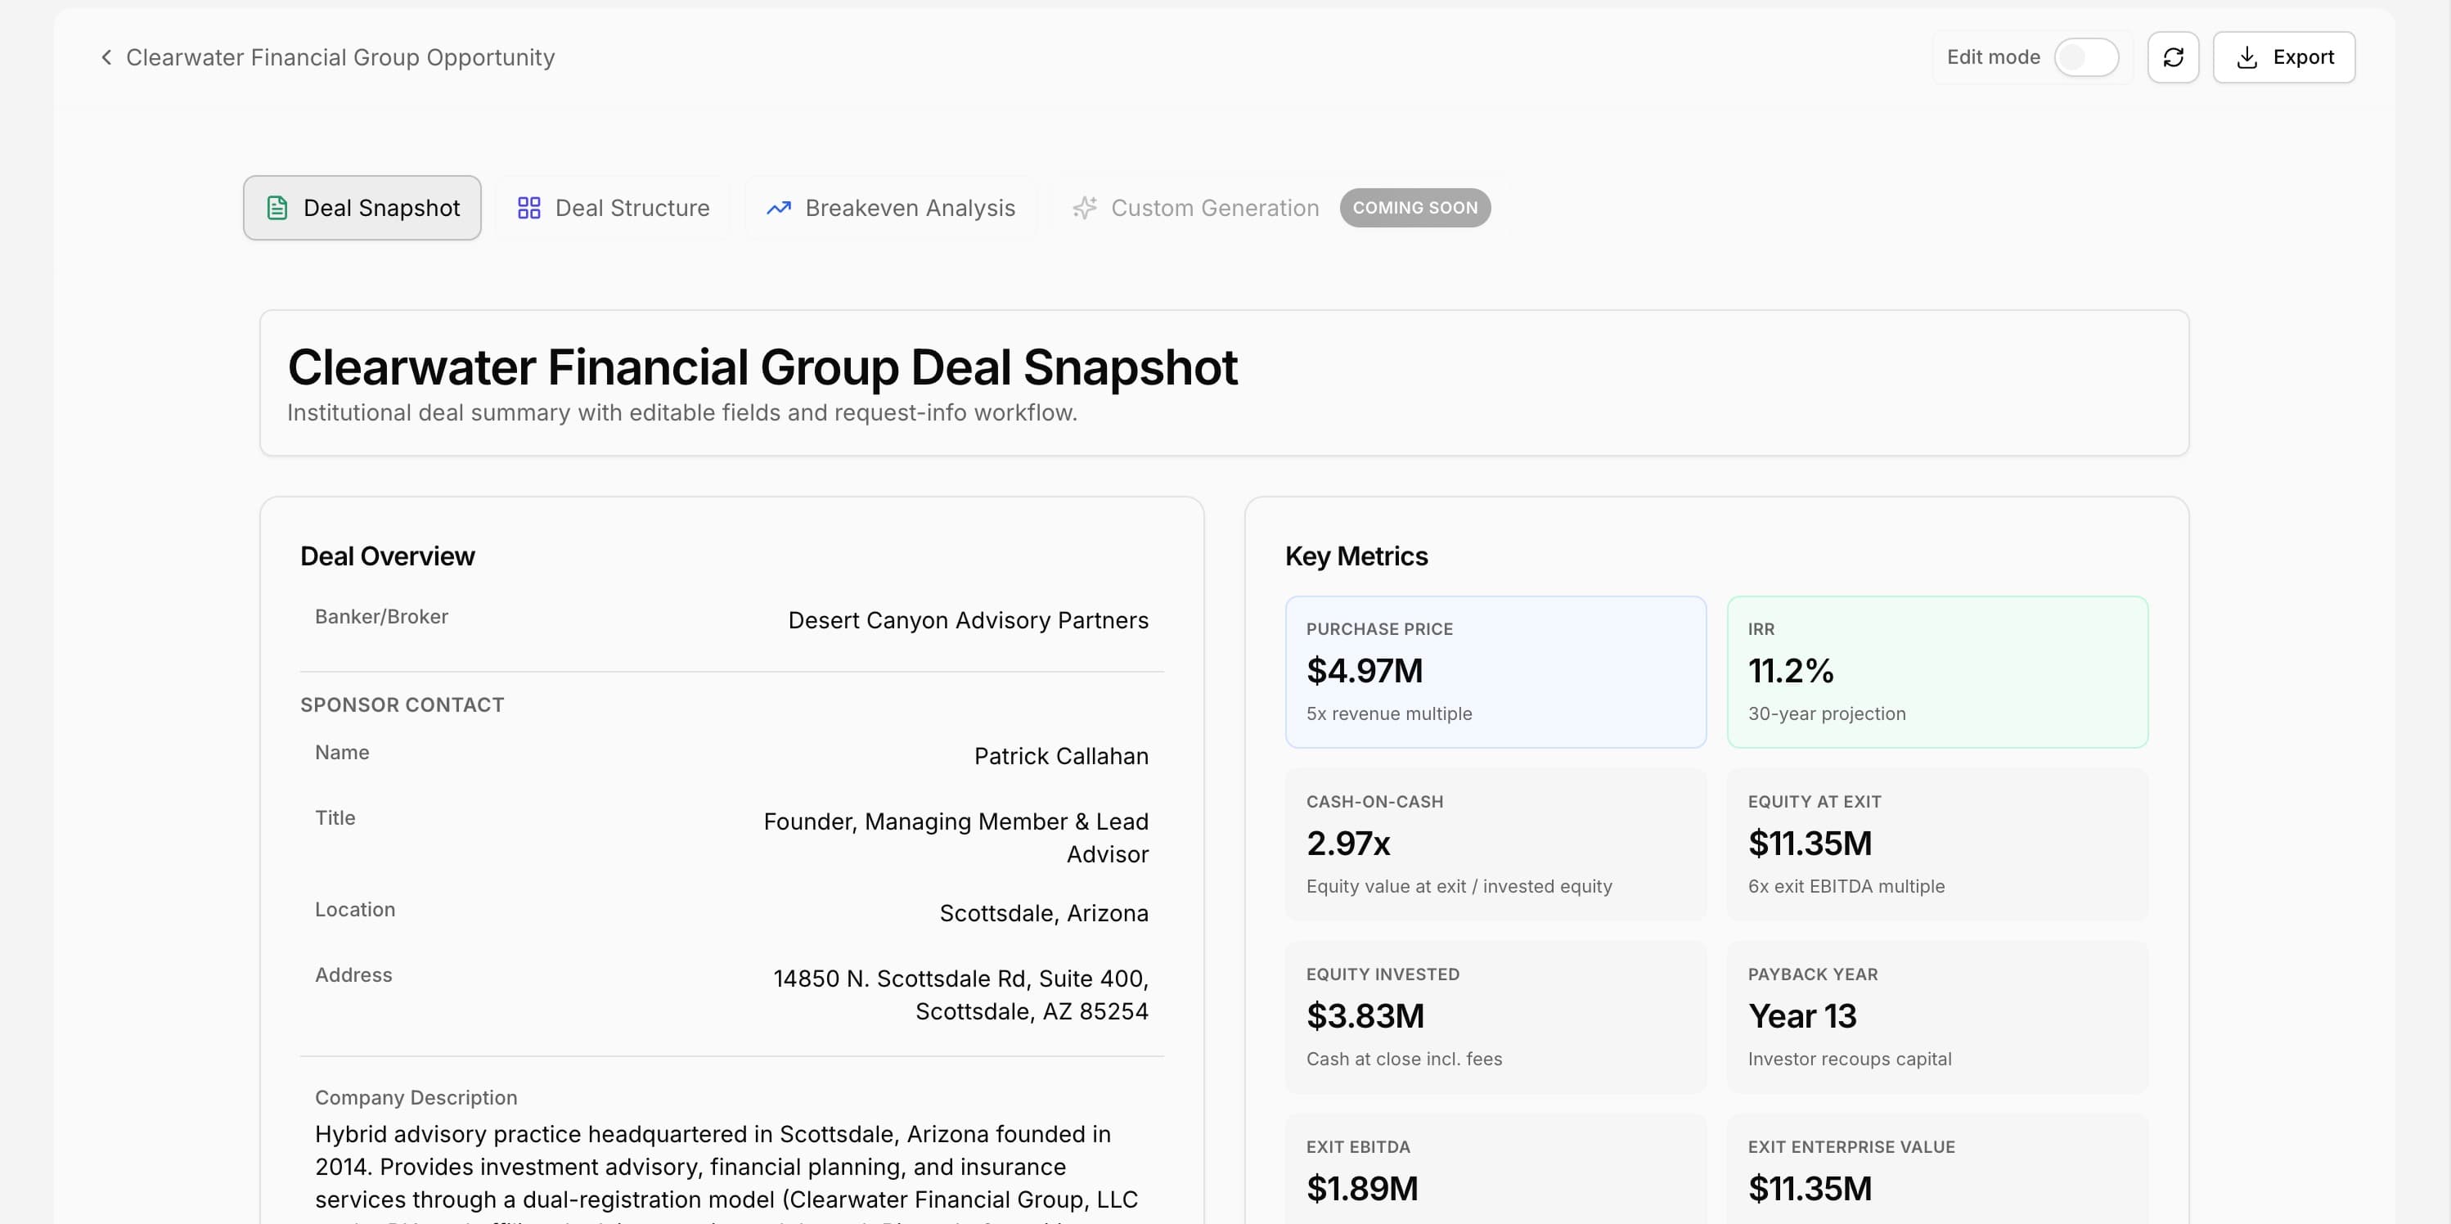Image resolution: width=2451 pixels, height=1224 pixels.
Task: Select the IRR metric card
Action: coord(1936,672)
